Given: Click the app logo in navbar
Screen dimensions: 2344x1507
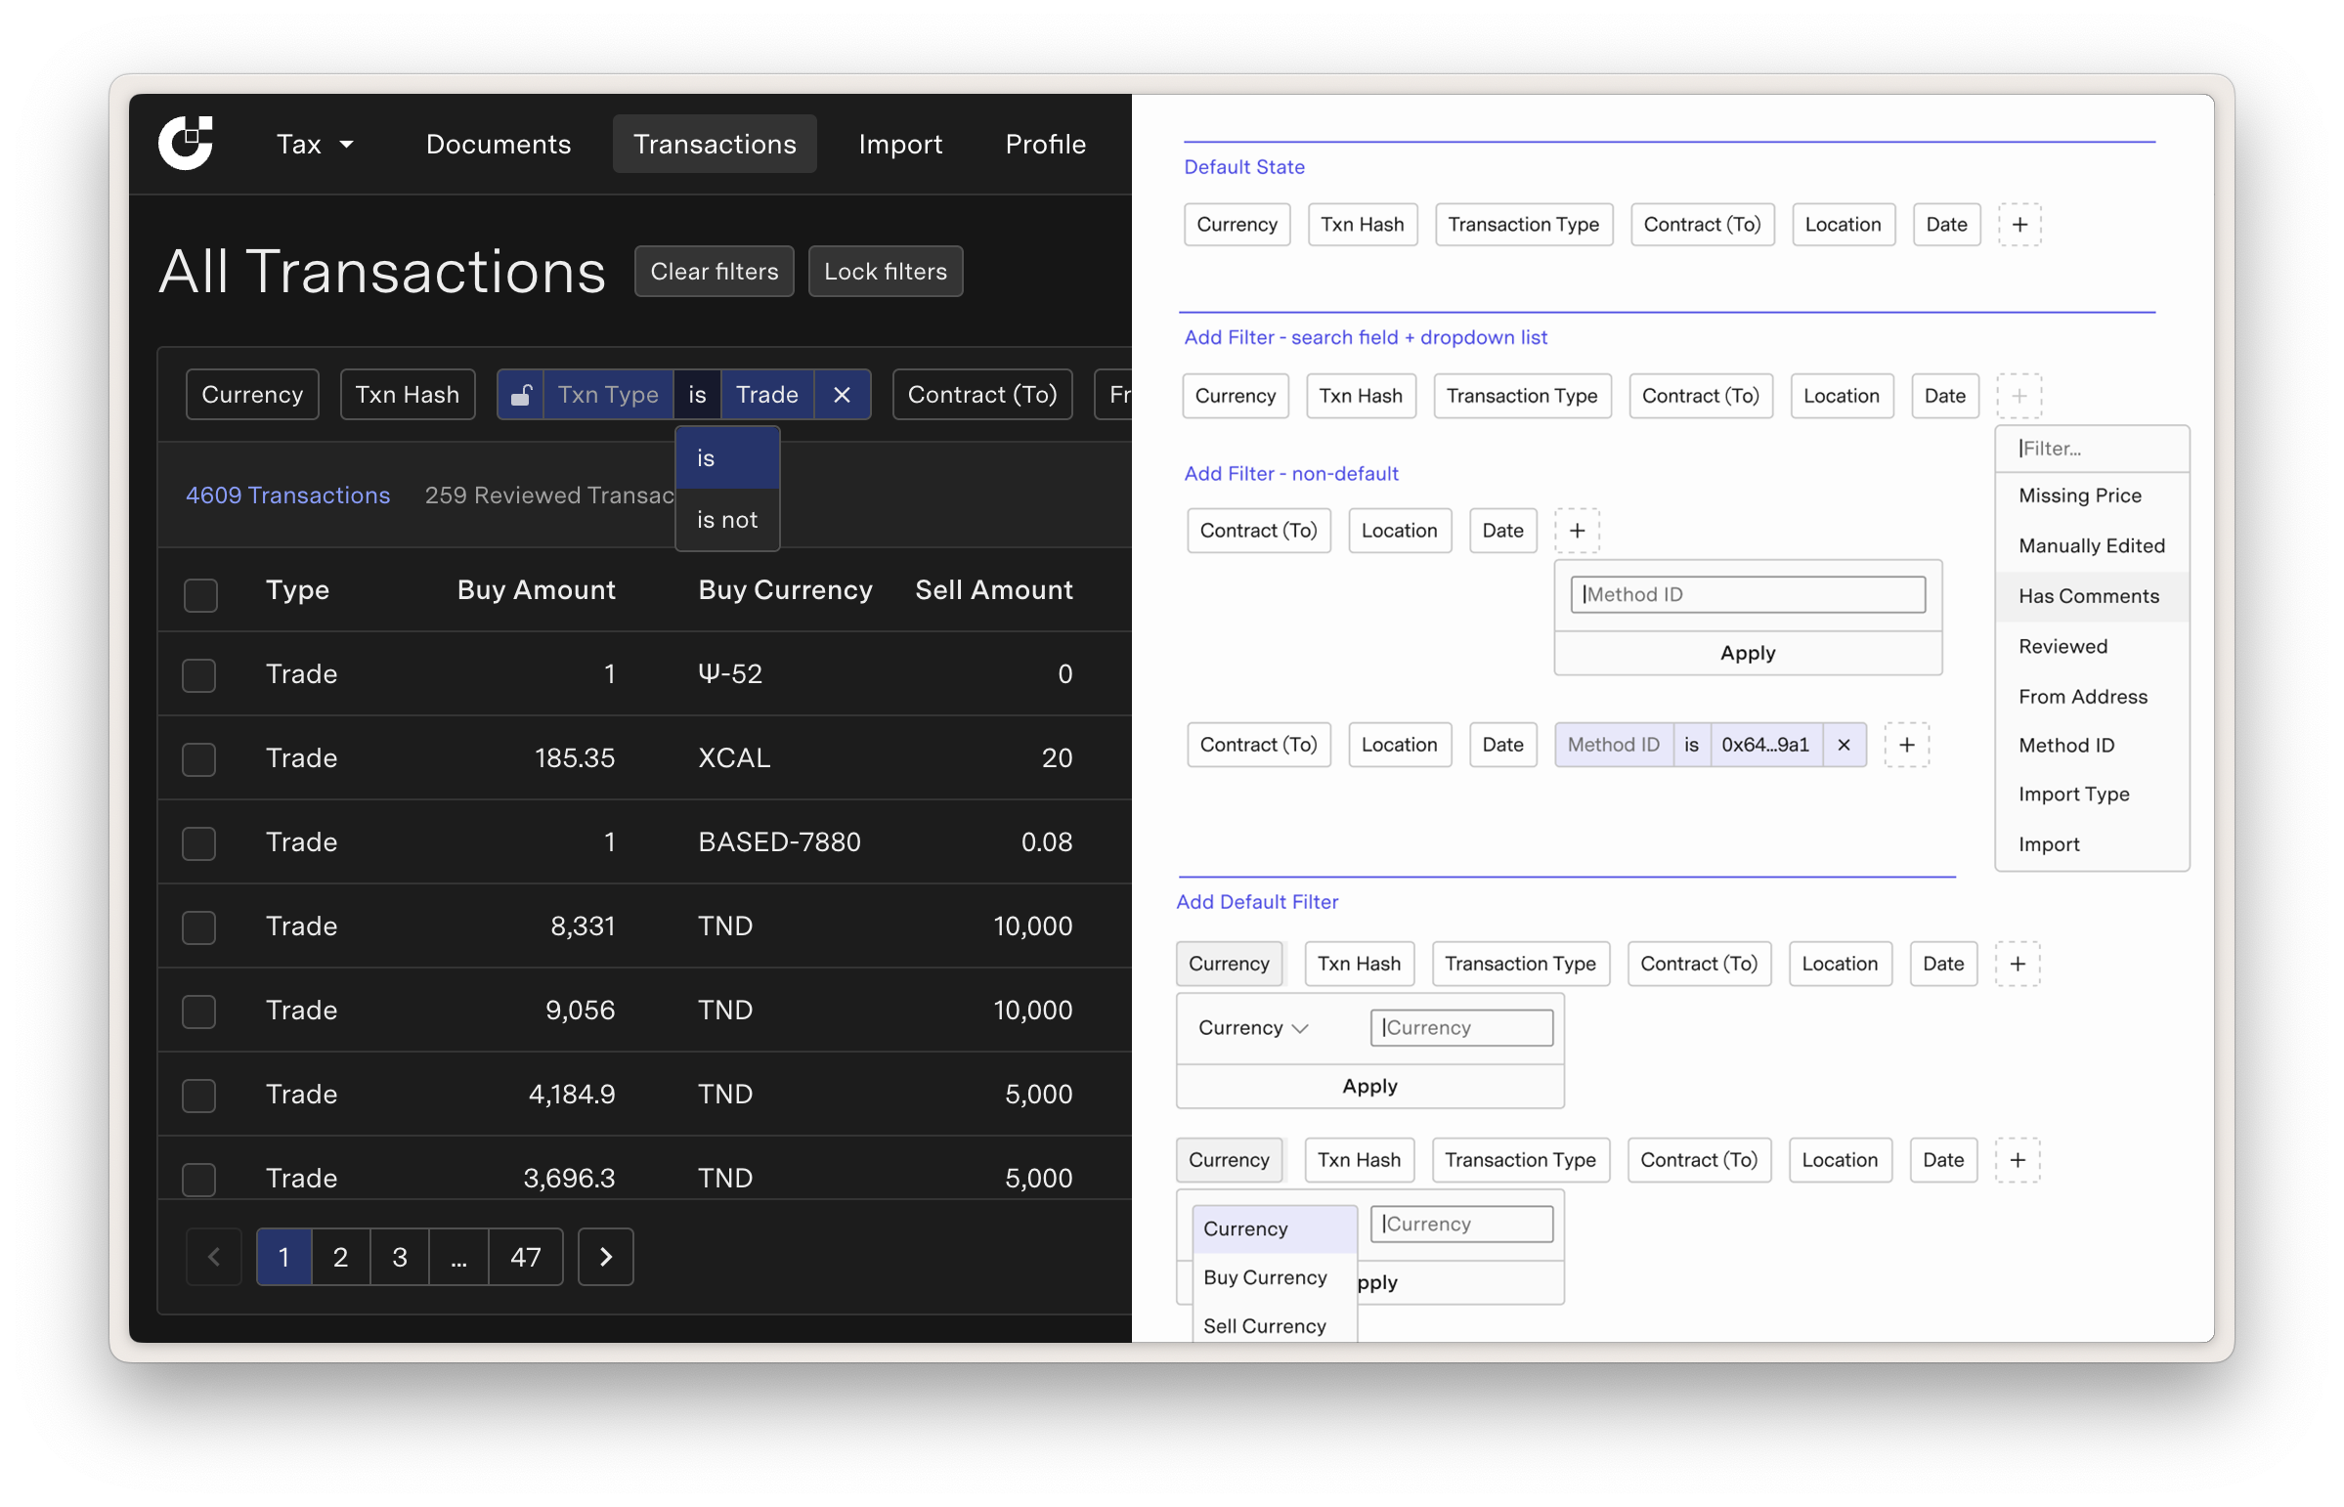Looking at the screenshot, I should click(186, 144).
